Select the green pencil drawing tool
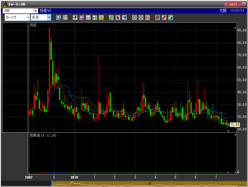This screenshot has height=187, width=248. point(111,18)
